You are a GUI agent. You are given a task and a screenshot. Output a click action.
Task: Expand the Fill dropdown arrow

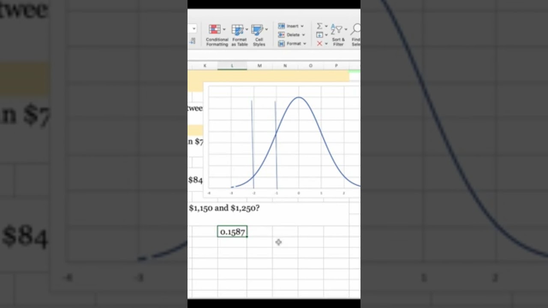click(x=326, y=35)
